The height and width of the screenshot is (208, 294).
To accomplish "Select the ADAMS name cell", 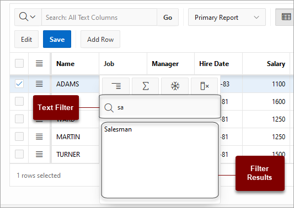I will pyautogui.click(x=75, y=84).
